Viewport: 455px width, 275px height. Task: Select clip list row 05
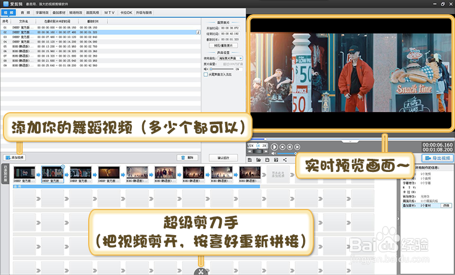tap(101, 47)
